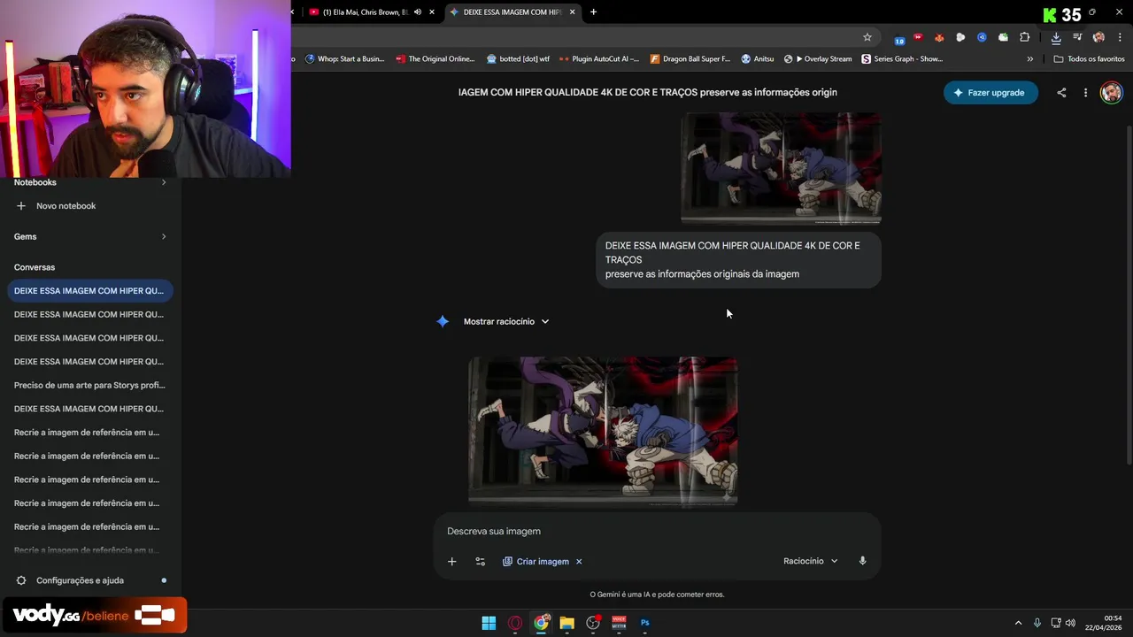Open a new browser tab

pos(593,12)
